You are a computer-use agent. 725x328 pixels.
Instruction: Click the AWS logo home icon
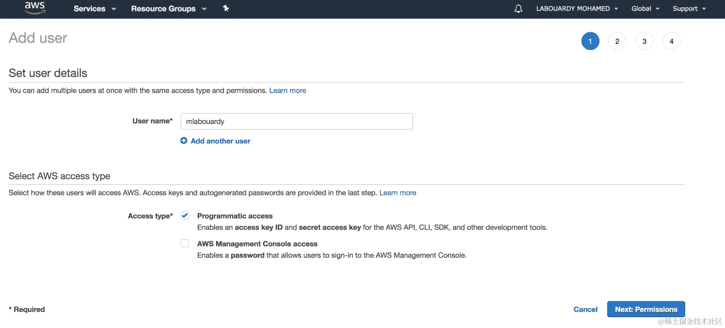pos(35,8)
